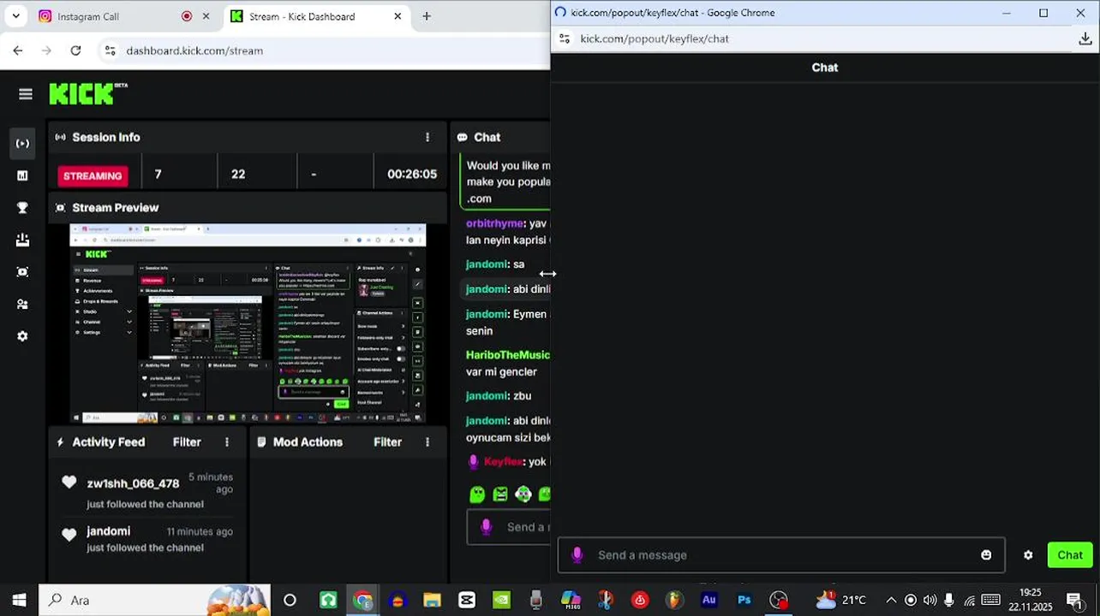Show hidden system tray icons chevron
1100x616 pixels.
(x=891, y=600)
